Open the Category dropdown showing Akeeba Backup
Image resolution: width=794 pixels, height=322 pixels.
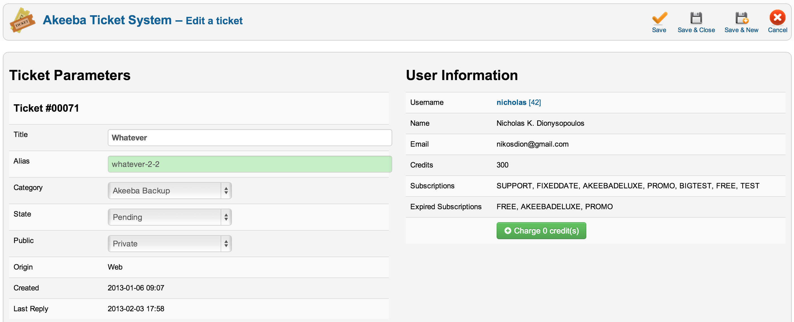click(170, 190)
